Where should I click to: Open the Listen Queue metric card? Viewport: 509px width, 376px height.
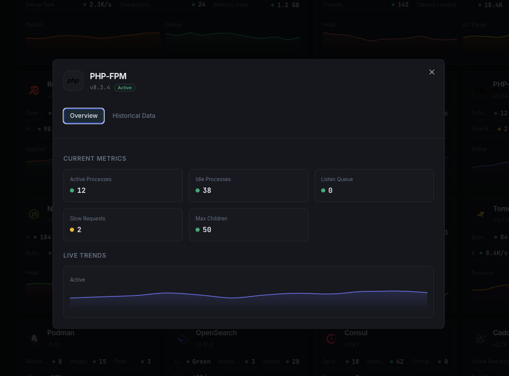click(374, 185)
